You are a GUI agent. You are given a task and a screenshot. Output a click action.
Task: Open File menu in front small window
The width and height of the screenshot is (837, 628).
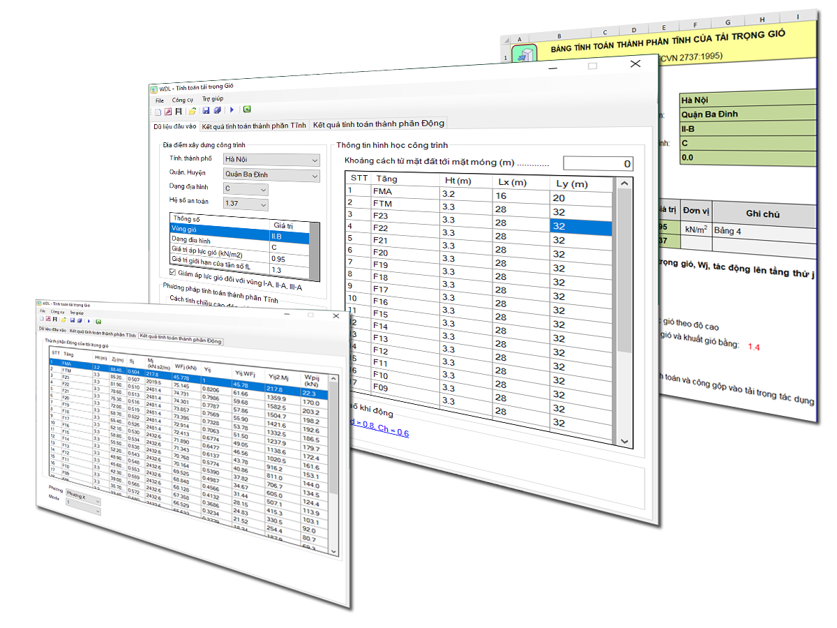click(43, 311)
